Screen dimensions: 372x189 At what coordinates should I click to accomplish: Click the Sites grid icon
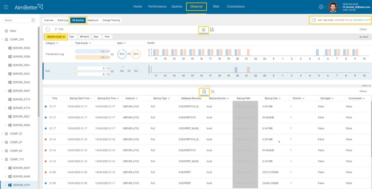pos(7,31)
